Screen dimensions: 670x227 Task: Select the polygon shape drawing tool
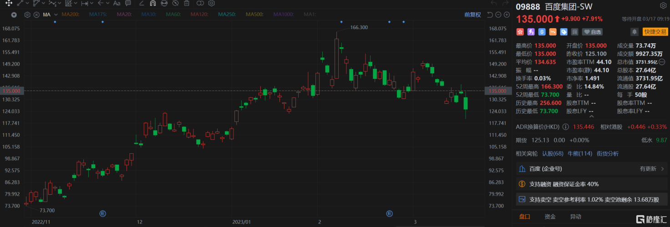(x=36, y=3)
